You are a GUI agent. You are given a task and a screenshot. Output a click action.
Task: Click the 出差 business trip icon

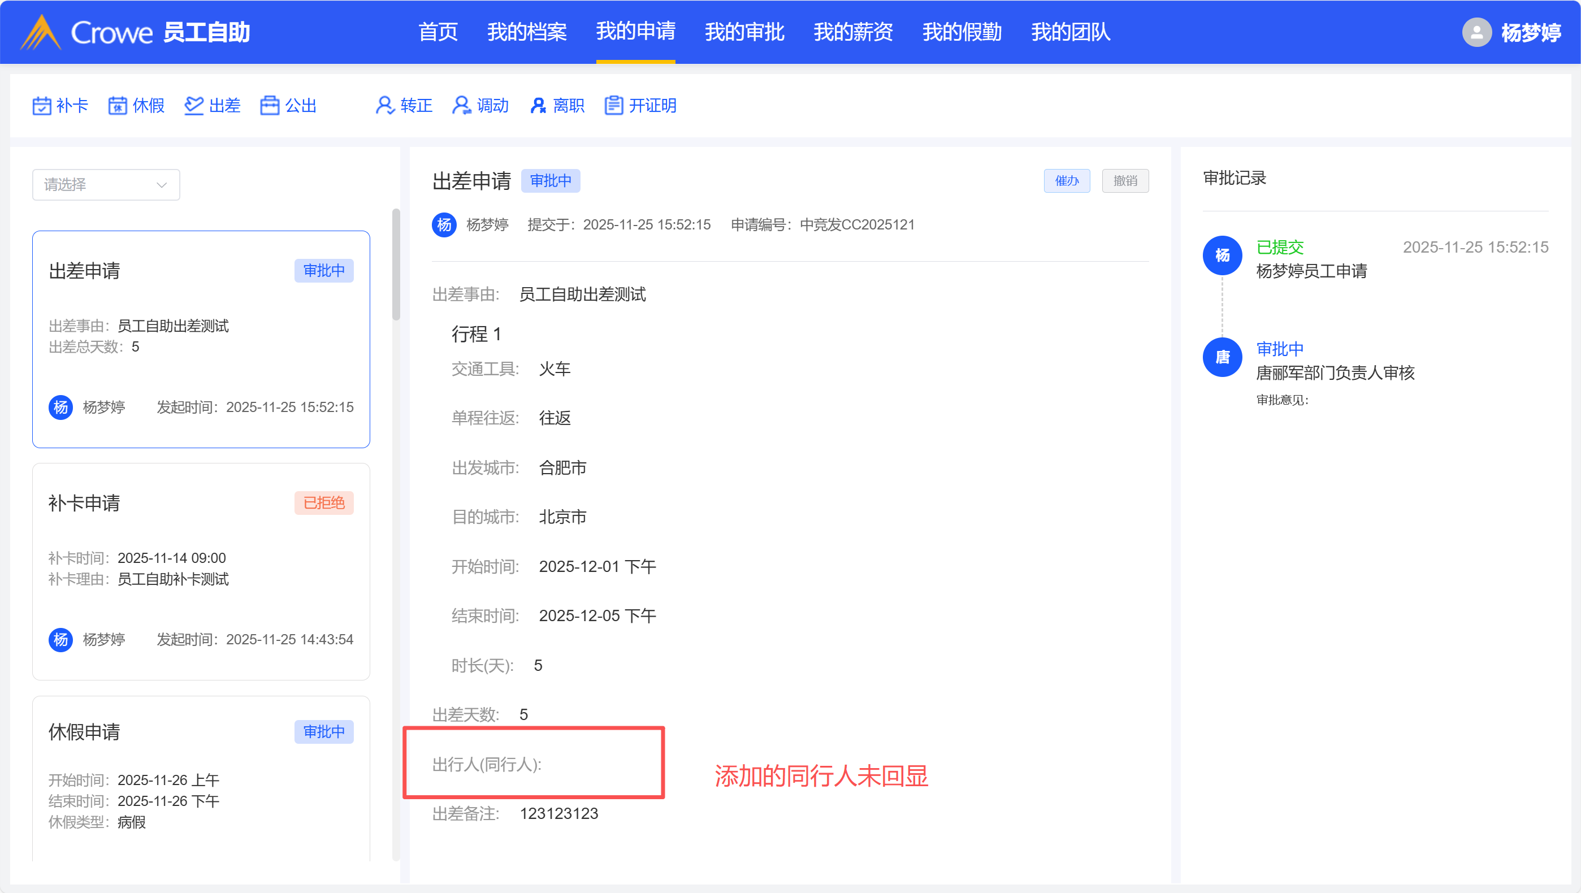[194, 106]
